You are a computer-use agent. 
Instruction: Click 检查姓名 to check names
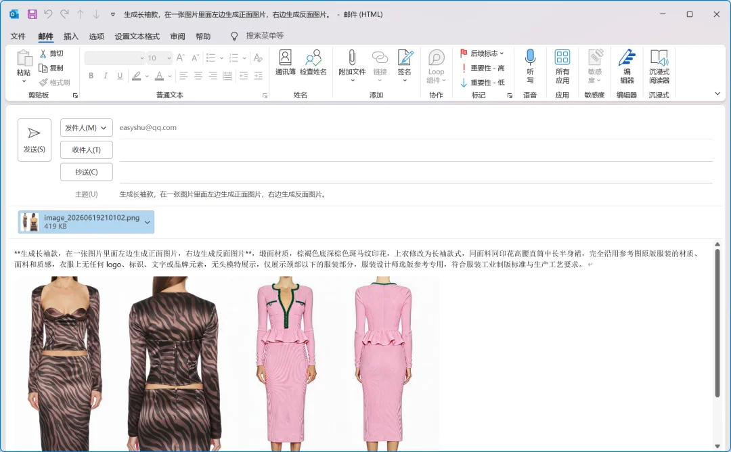tap(313, 63)
